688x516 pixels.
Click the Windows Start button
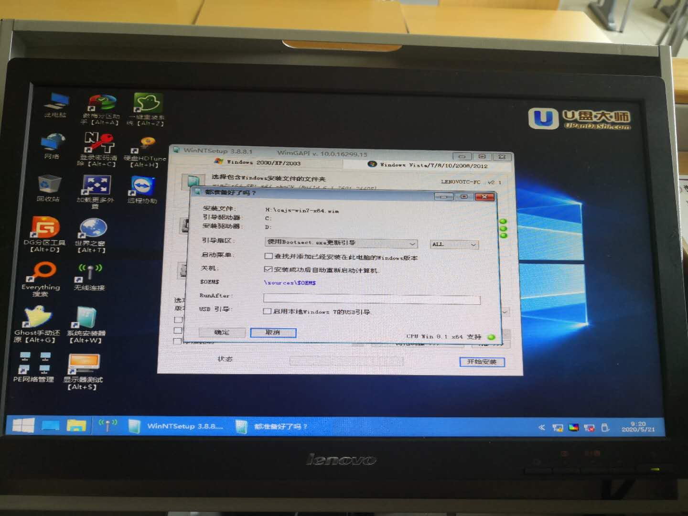pos(23,425)
